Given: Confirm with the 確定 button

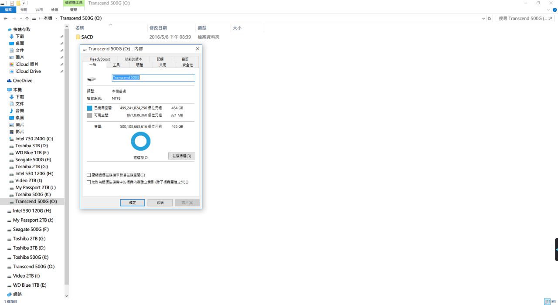Looking at the screenshot, I should (133, 203).
